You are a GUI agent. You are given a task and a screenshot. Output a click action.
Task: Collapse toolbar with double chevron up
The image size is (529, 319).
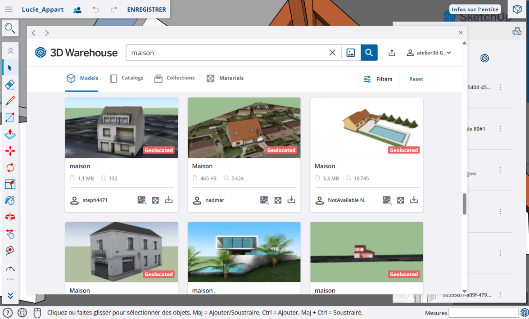(10, 51)
